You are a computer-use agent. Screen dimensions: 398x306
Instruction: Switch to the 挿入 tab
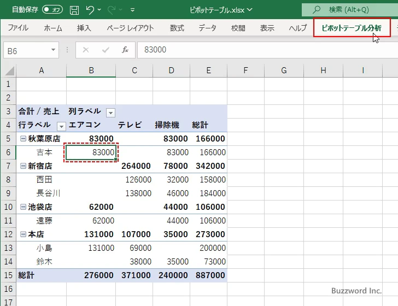(84, 28)
